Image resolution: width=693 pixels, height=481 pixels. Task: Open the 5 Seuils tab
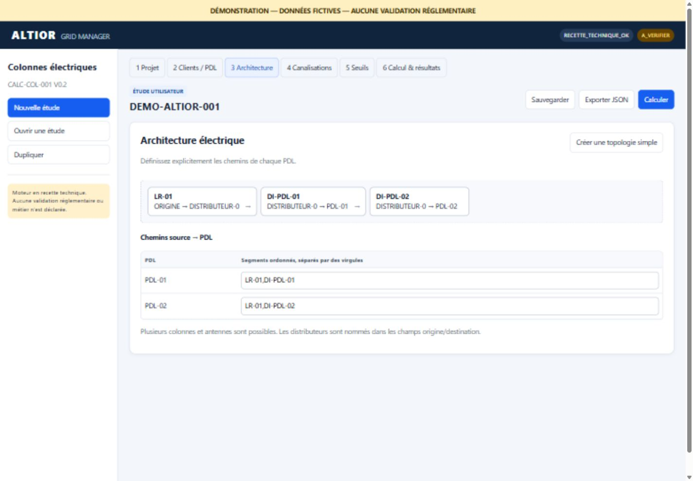[x=357, y=68]
